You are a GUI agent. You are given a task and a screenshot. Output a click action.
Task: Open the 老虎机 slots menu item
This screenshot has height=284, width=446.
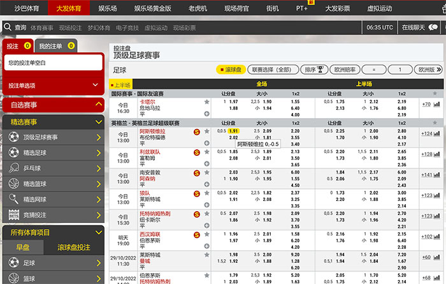click(197, 9)
